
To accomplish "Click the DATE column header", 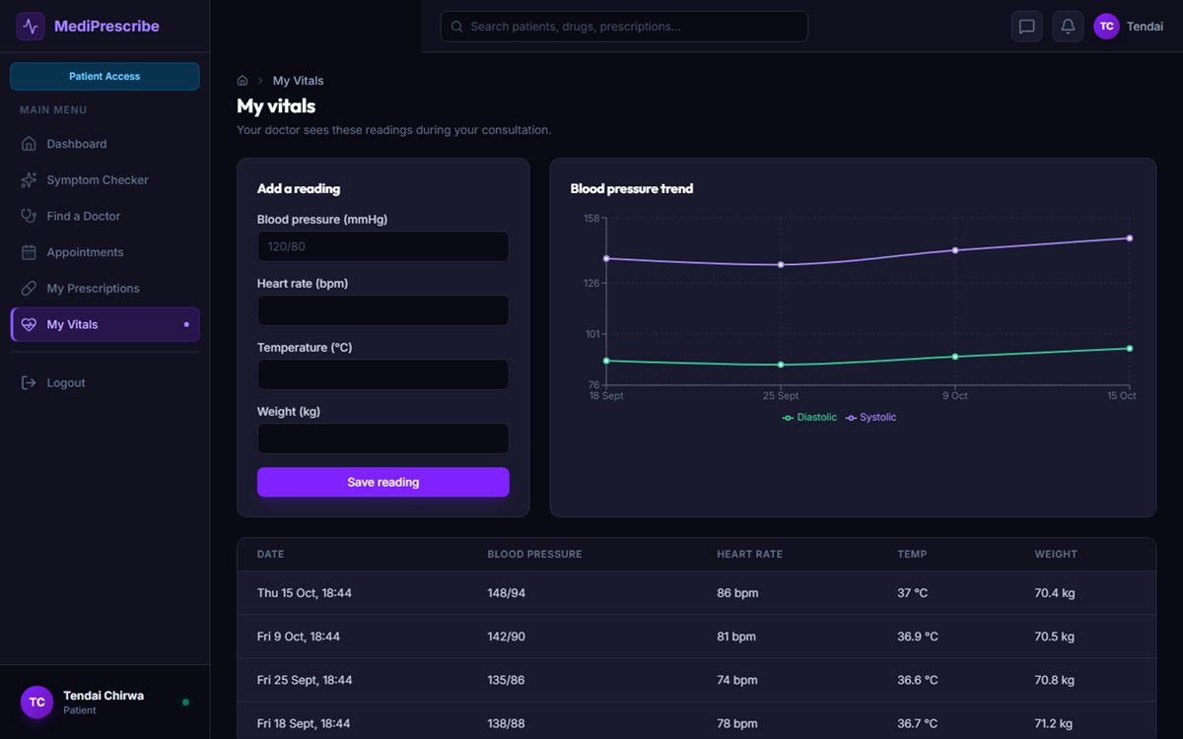I will (270, 555).
